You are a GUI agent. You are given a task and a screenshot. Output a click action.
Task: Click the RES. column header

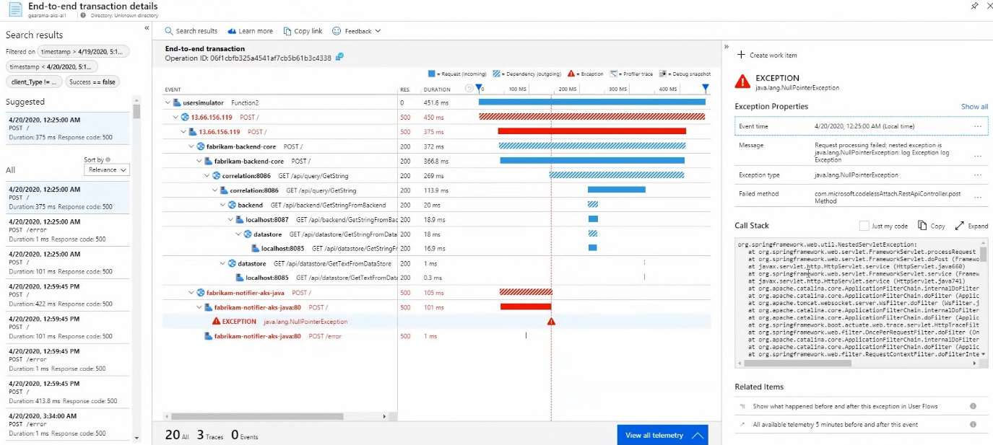(x=404, y=89)
